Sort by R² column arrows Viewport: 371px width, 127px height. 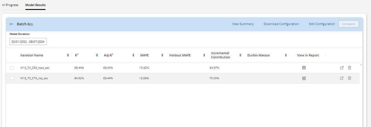[97, 55]
